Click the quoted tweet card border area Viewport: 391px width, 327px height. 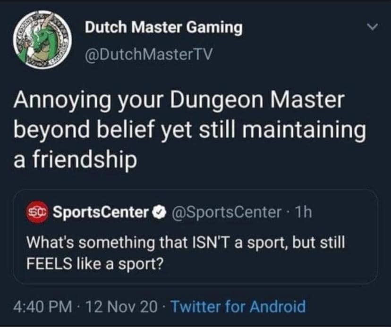click(x=195, y=236)
